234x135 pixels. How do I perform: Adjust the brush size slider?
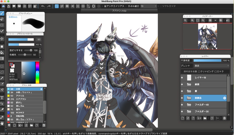point(21,39)
